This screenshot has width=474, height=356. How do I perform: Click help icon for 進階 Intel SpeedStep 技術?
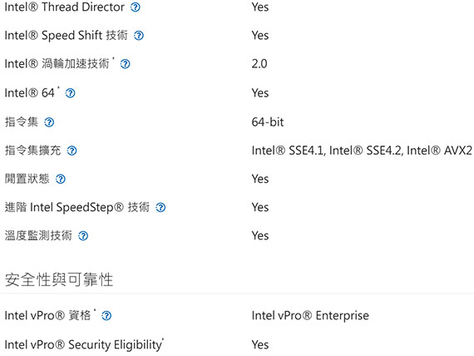(160, 207)
